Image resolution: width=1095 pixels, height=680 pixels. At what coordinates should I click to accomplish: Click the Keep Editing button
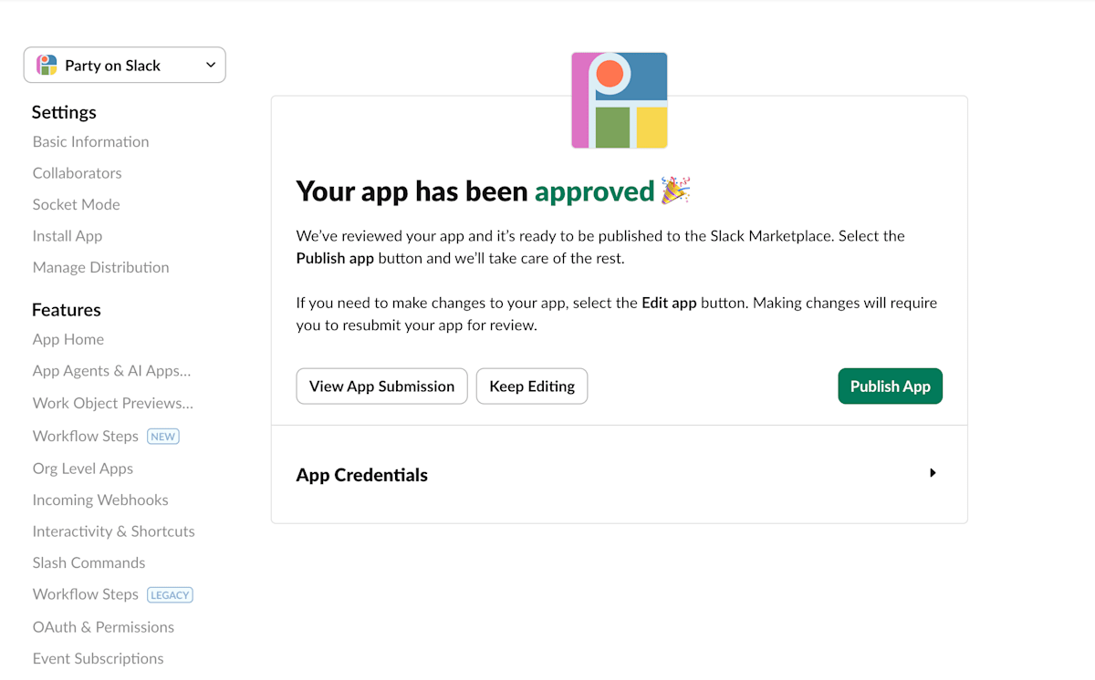(x=532, y=386)
